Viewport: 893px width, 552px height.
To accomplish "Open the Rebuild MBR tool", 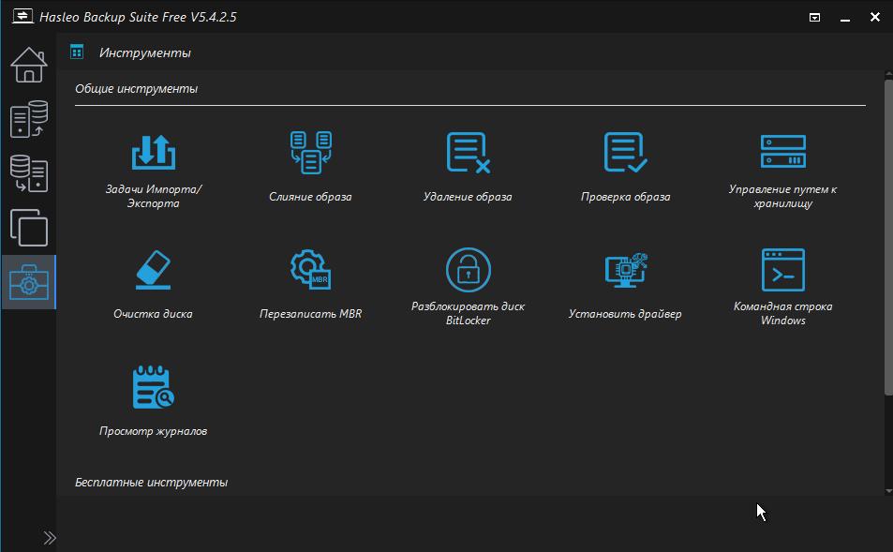I will 310,271.
